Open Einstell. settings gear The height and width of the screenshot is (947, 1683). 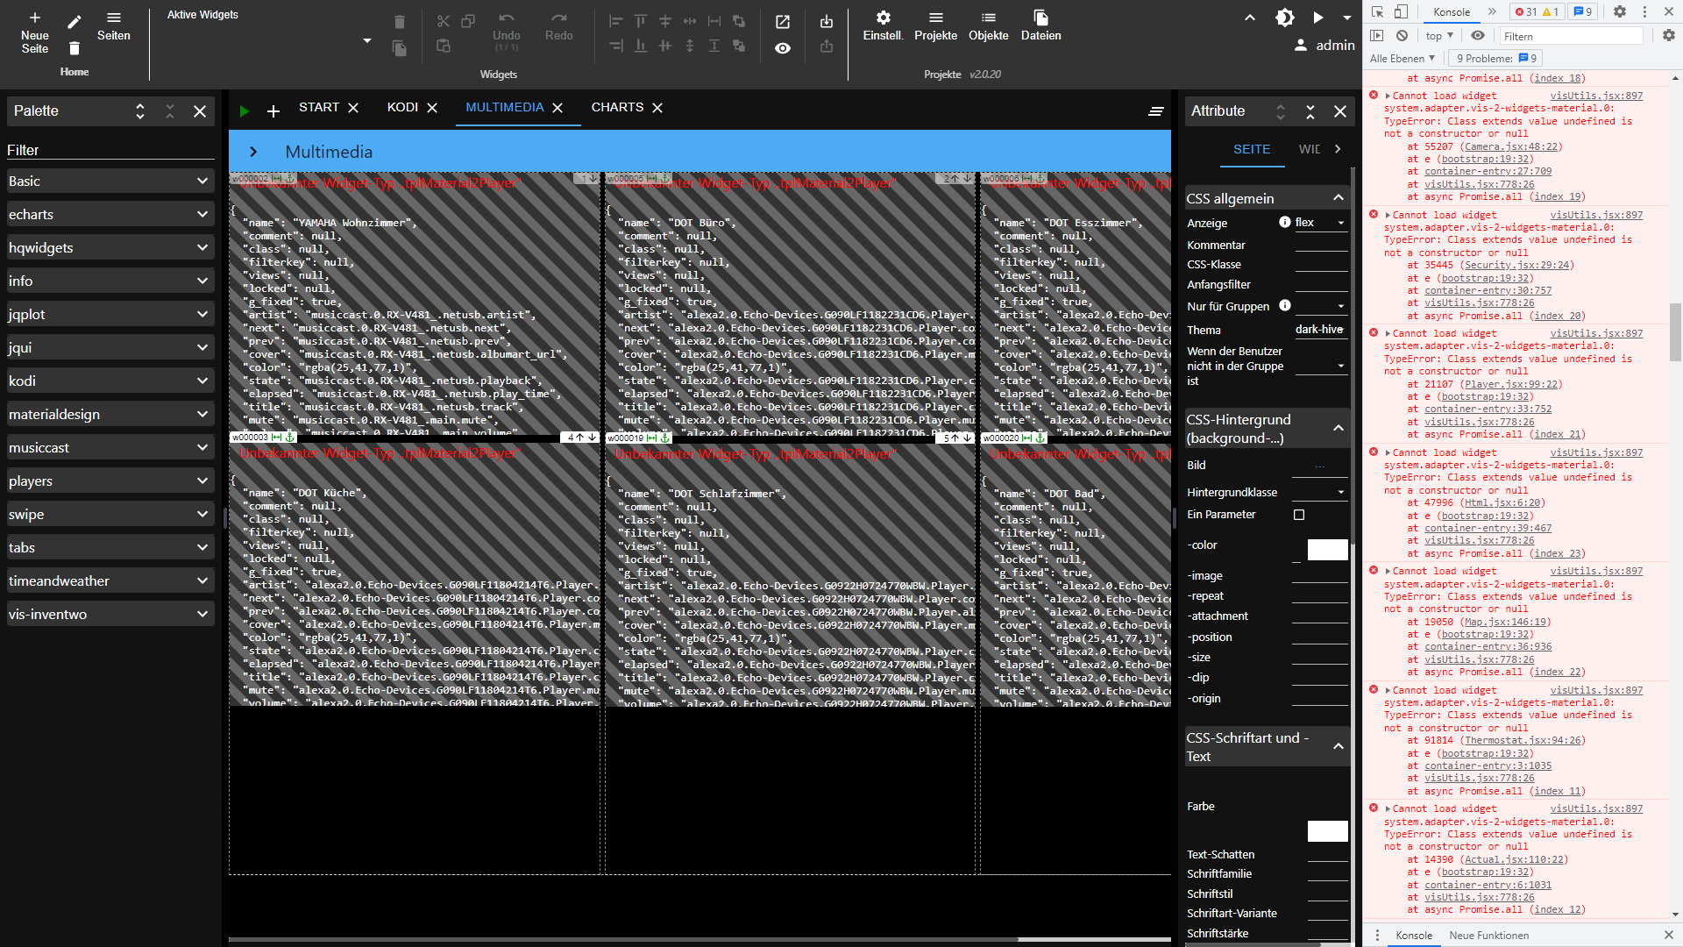(x=883, y=18)
